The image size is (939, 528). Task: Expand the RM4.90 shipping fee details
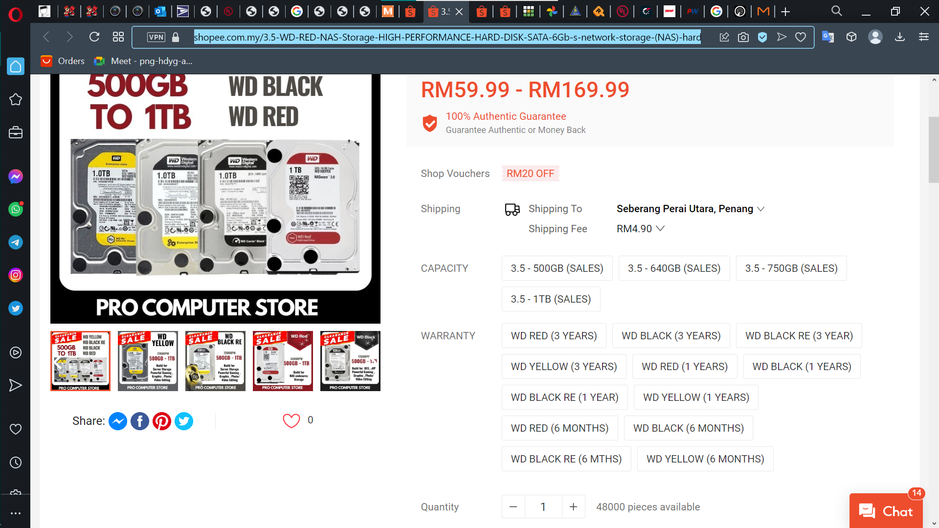click(640, 229)
